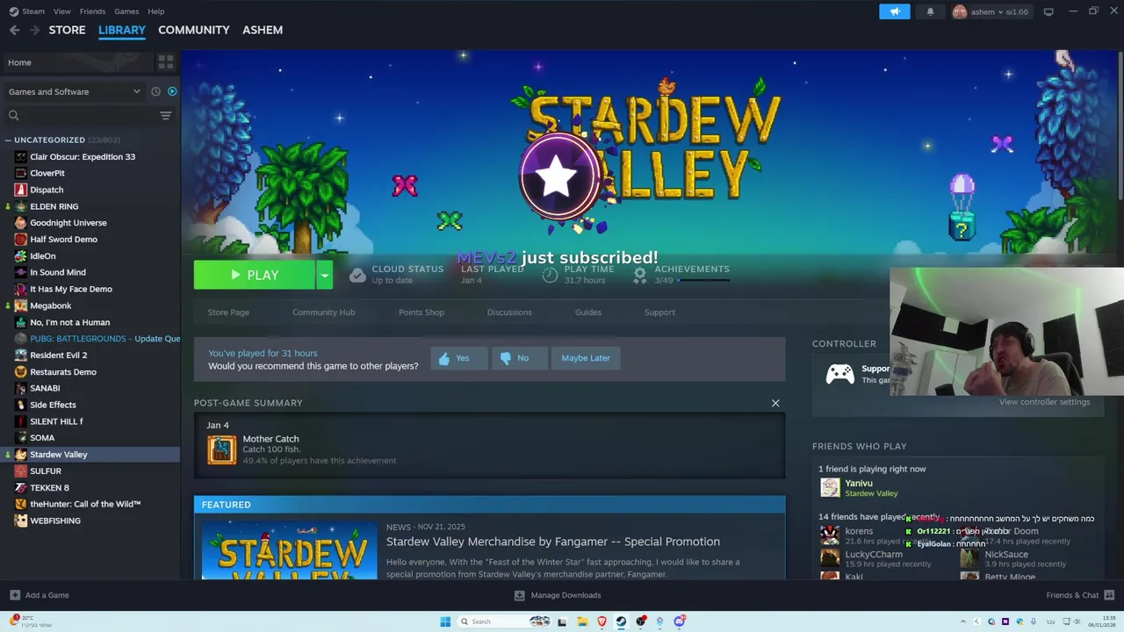Viewport: 1124px width, 632px height.
Task: Sort library by recent activity clock icon
Action: click(155, 91)
